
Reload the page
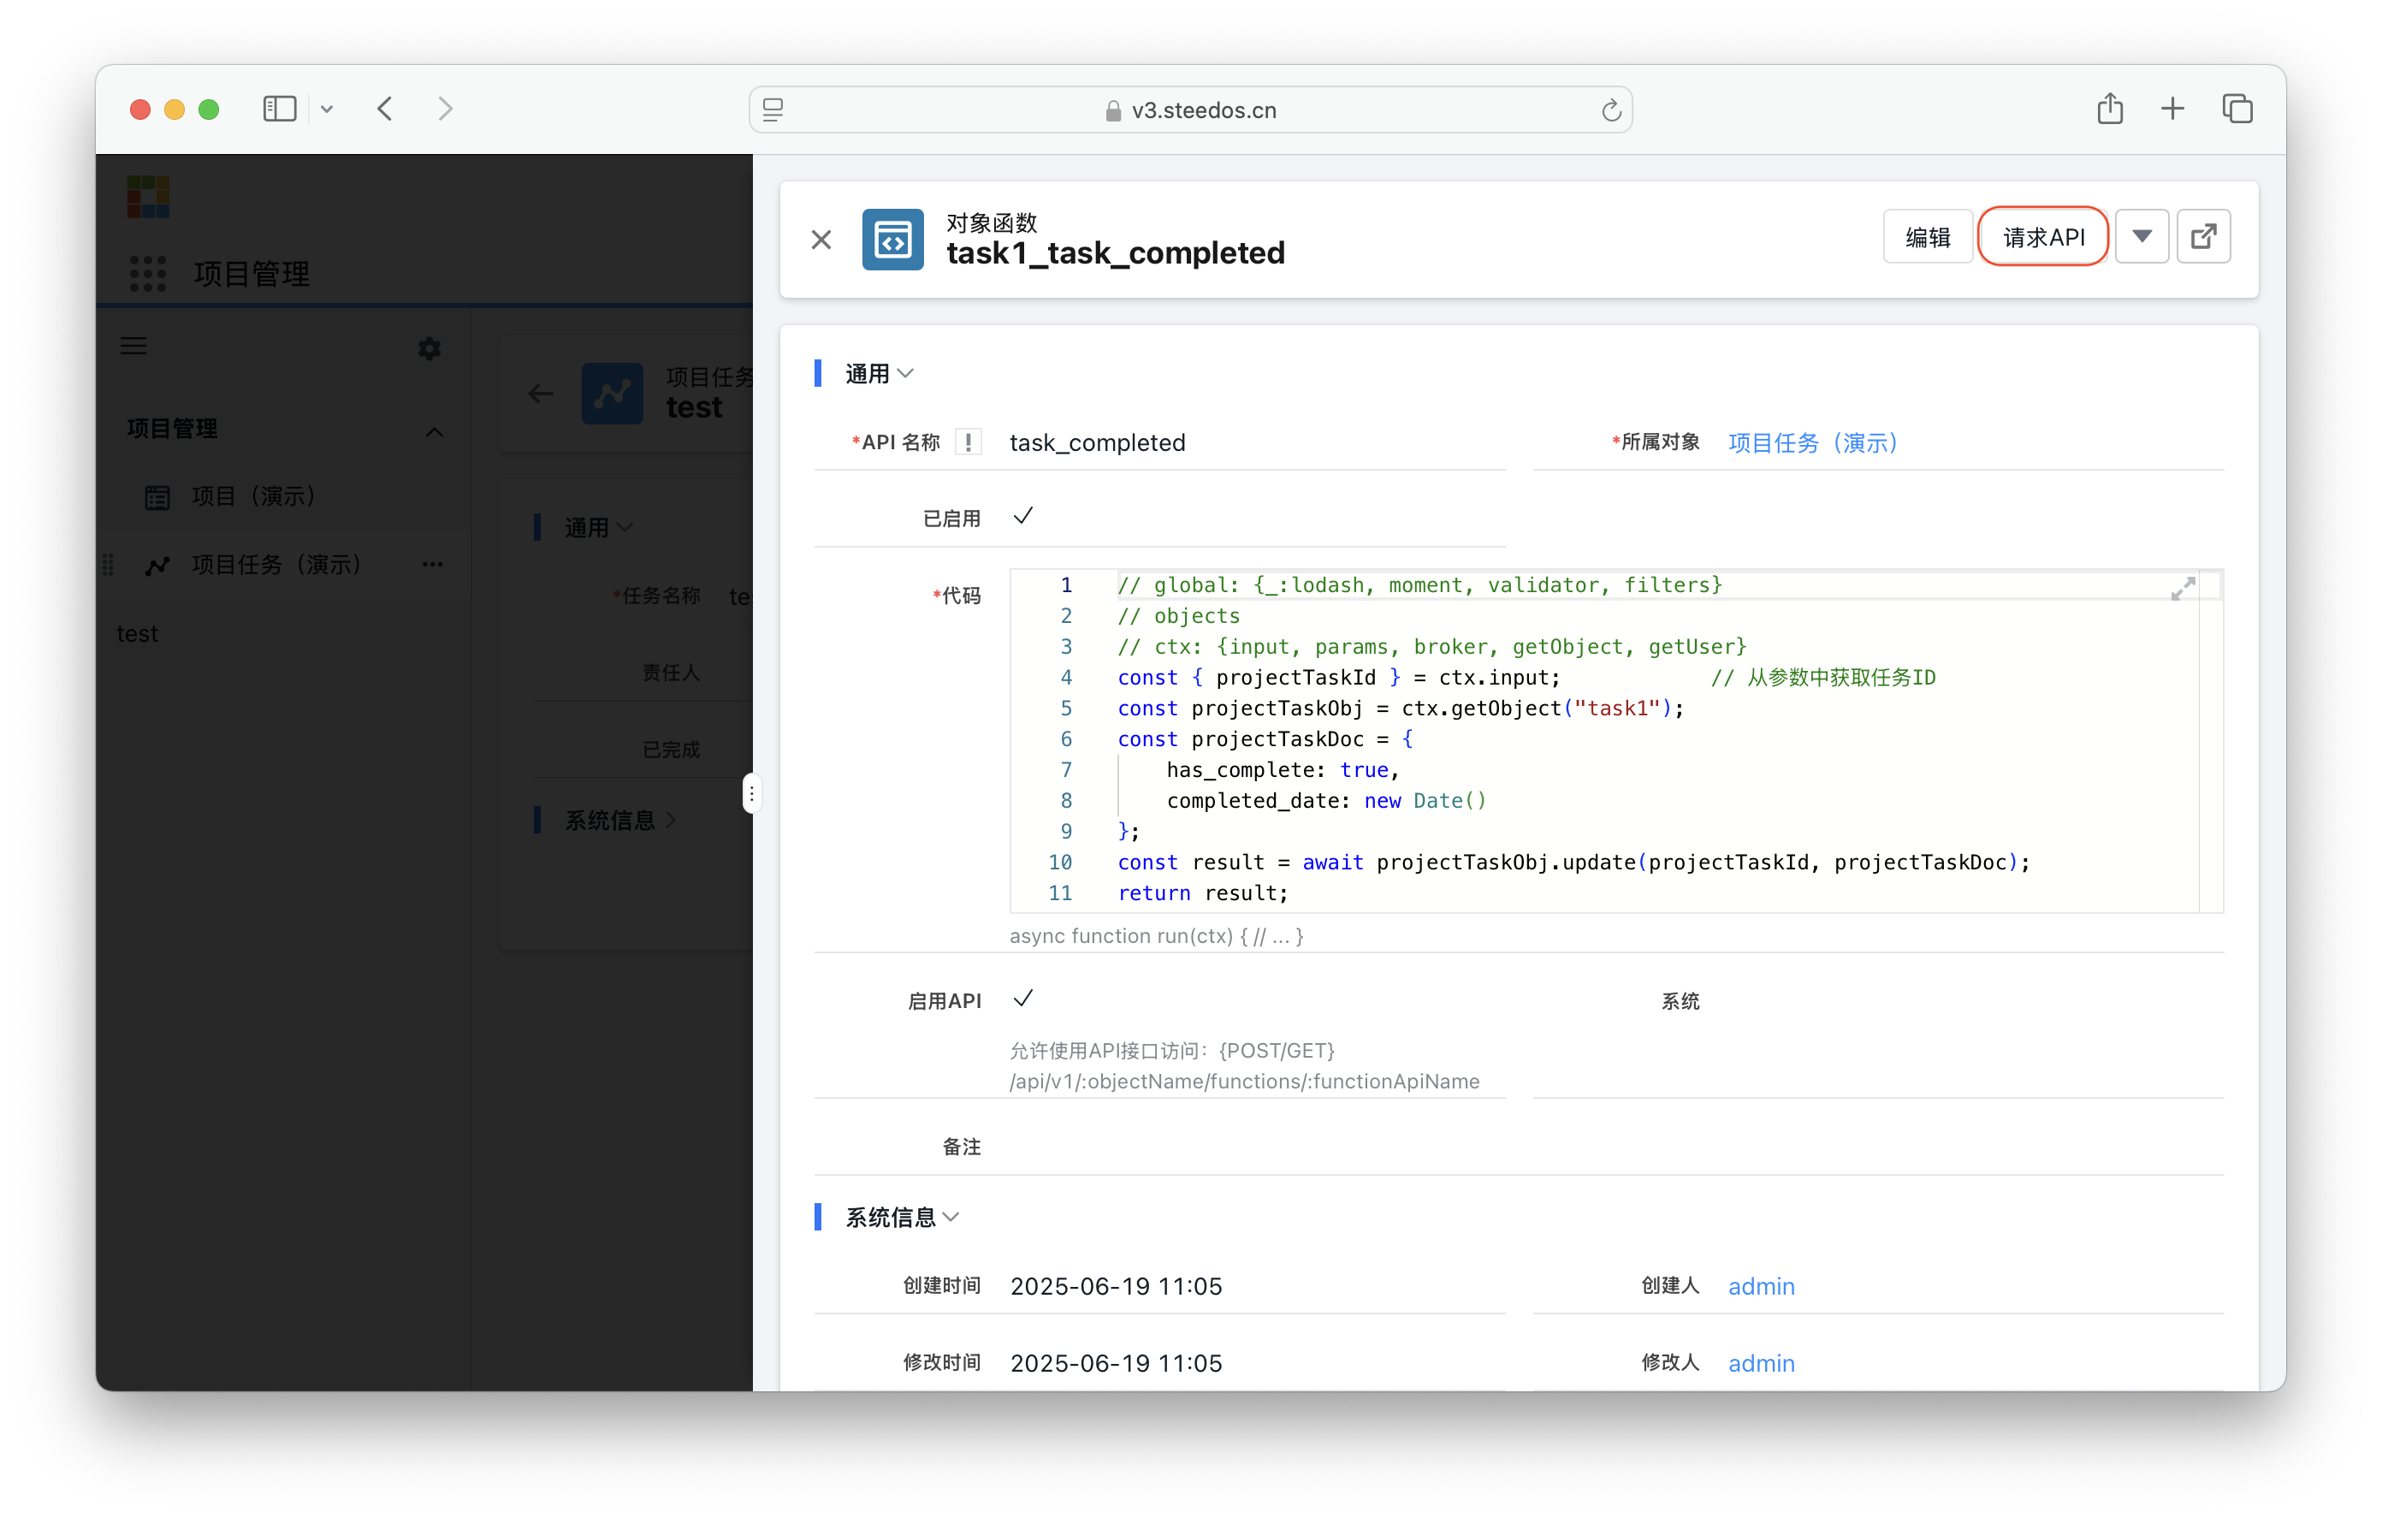pos(1610,110)
